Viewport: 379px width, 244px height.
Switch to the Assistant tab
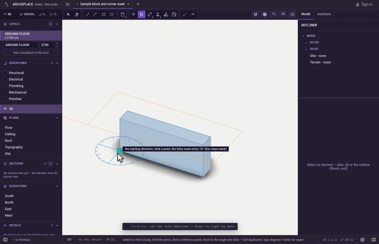point(324,14)
